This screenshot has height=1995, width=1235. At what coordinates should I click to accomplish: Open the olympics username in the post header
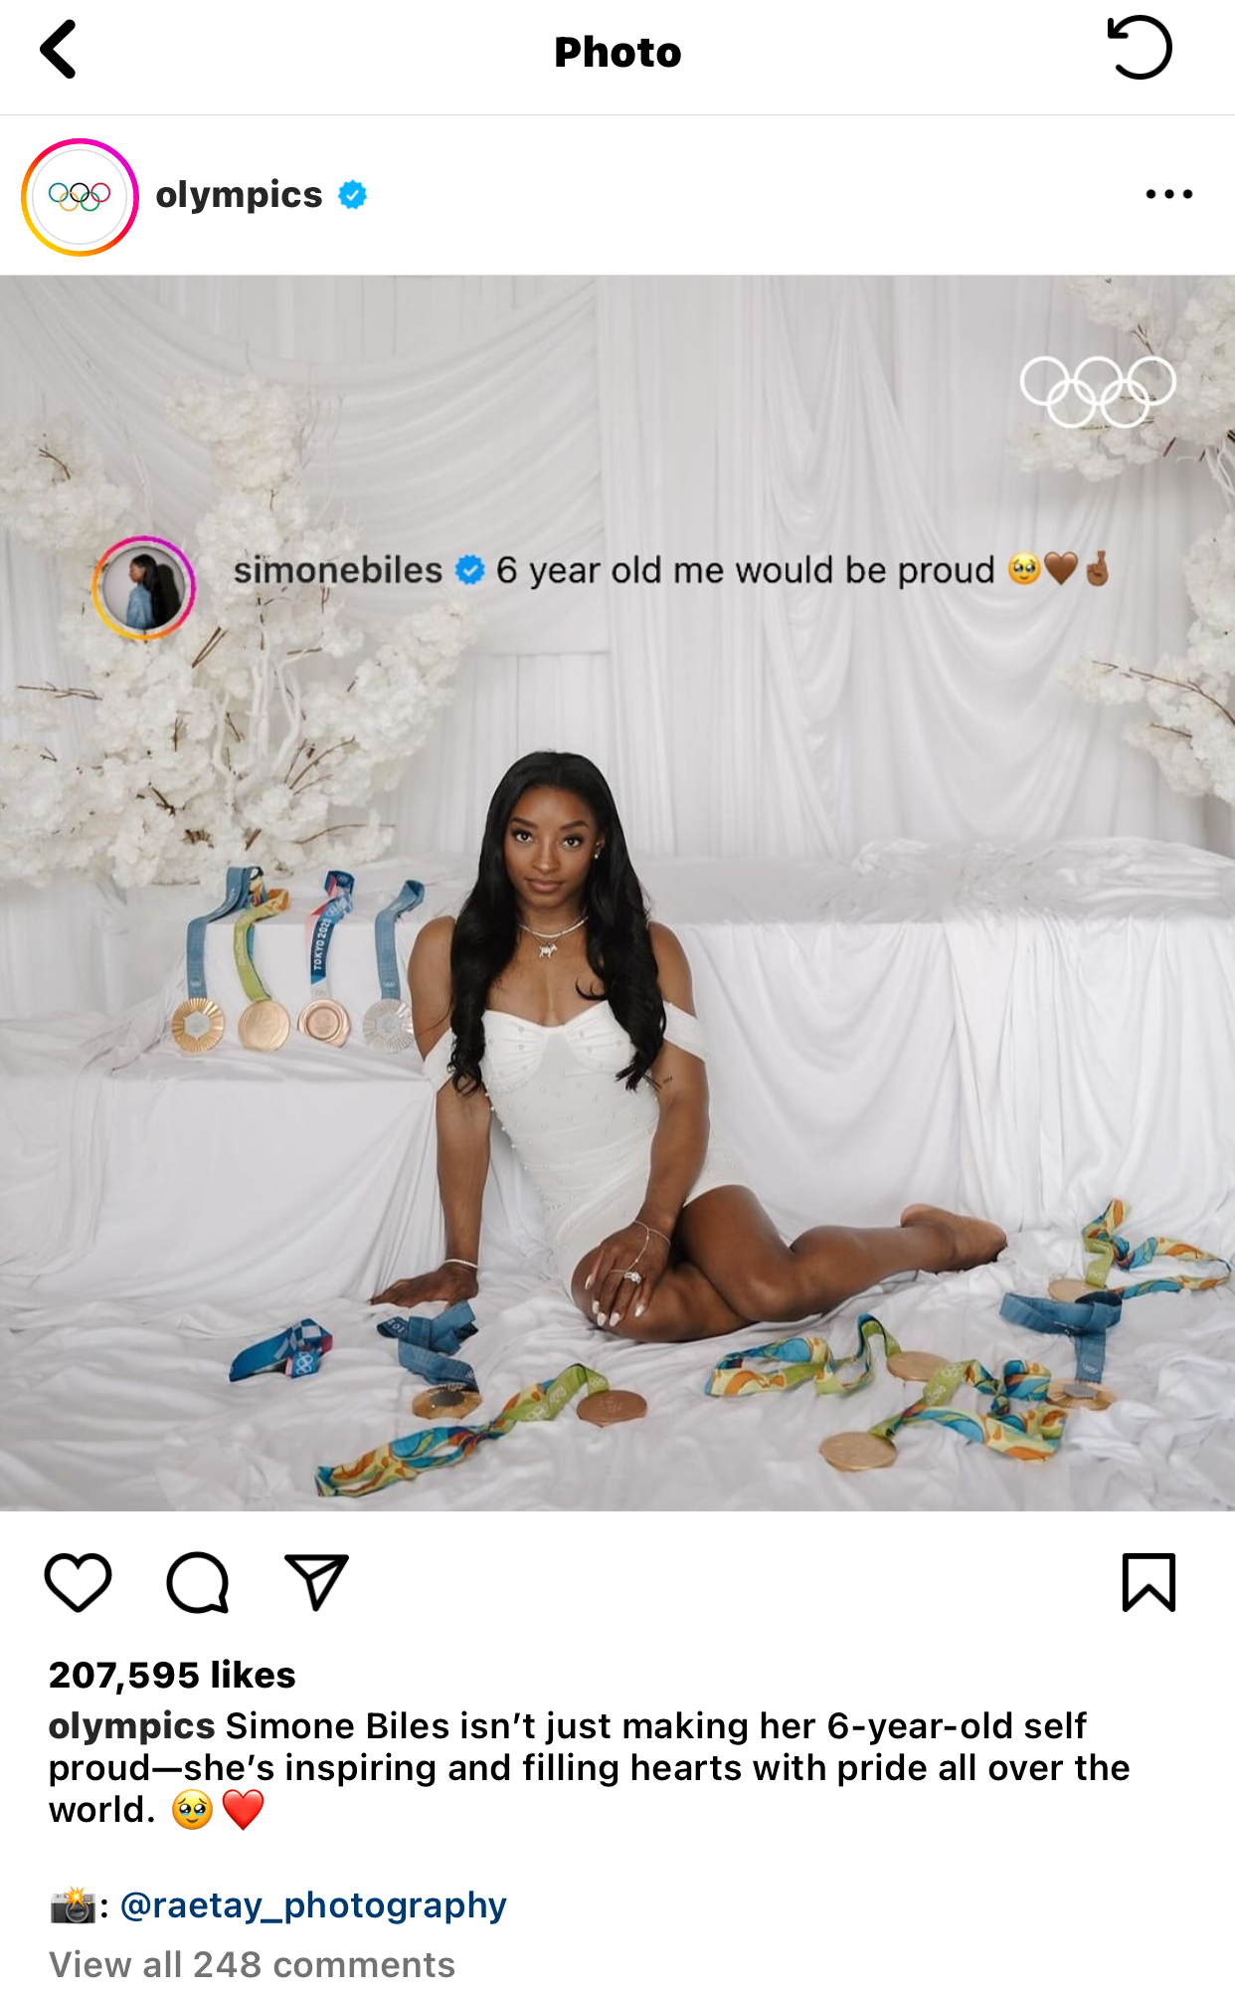[x=239, y=195]
